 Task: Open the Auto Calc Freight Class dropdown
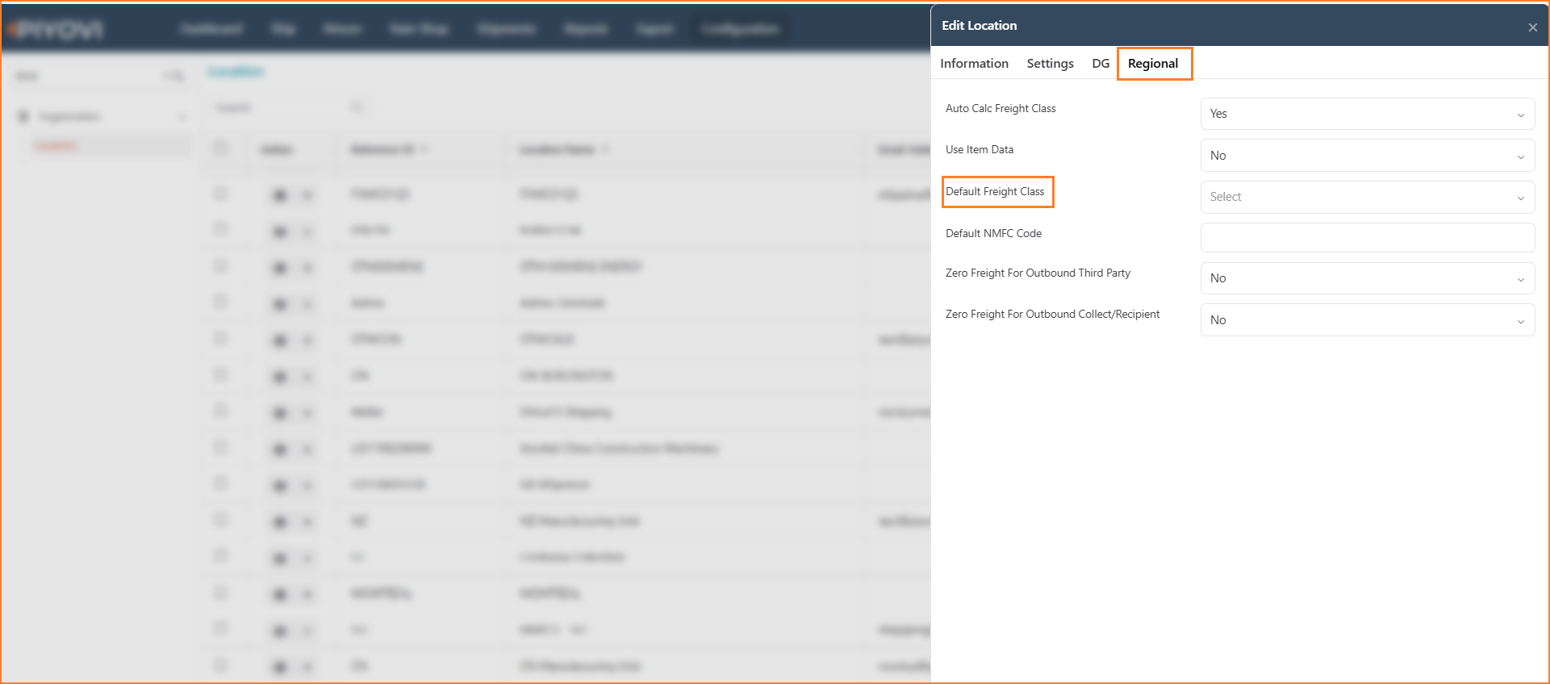1368,114
